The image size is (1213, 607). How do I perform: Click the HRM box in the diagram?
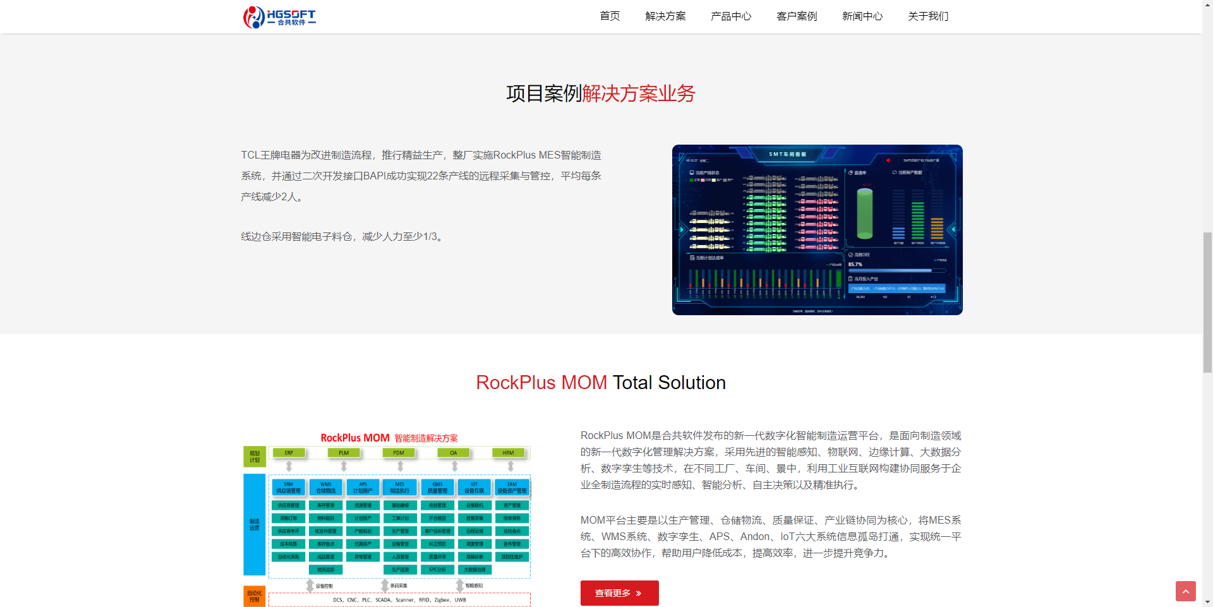click(509, 453)
